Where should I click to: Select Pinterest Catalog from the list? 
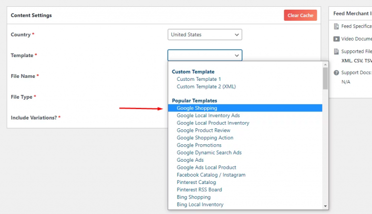click(x=196, y=183)
